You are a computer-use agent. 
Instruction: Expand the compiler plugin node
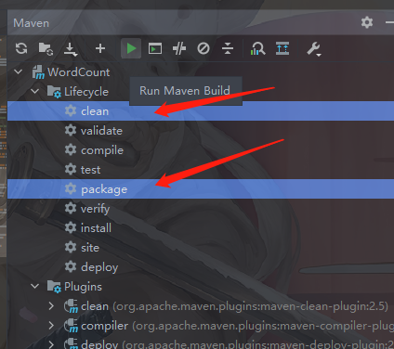51,325
